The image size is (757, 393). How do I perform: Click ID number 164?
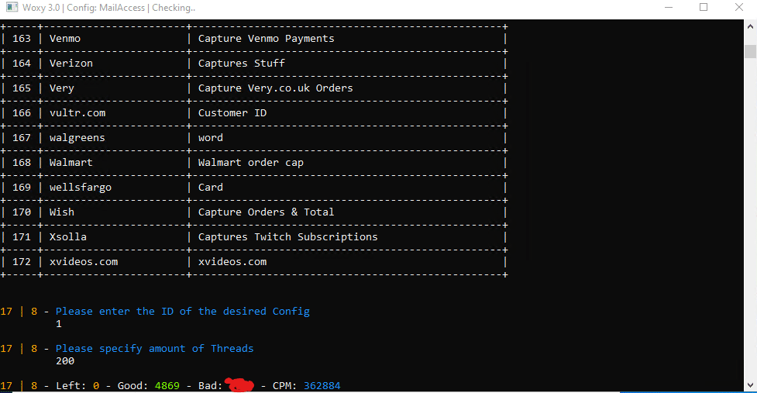[21, 64]
